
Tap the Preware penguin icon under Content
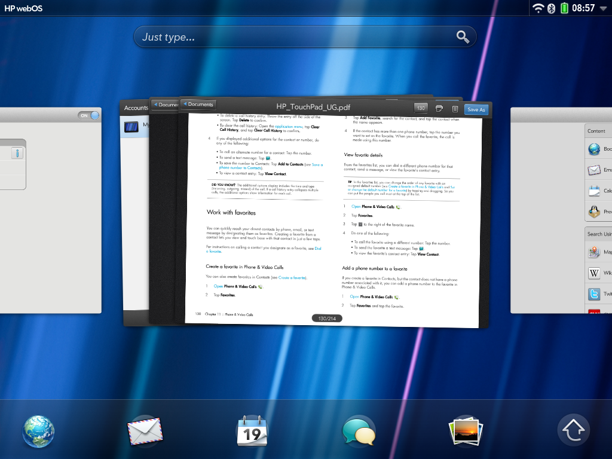click(x=594, y=212)
